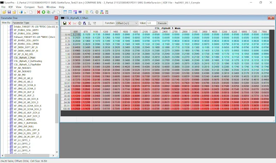This screenshot has height=163, width=276.
Task: Click the Parameter Tree scroll down arrow
Action: 56,152
